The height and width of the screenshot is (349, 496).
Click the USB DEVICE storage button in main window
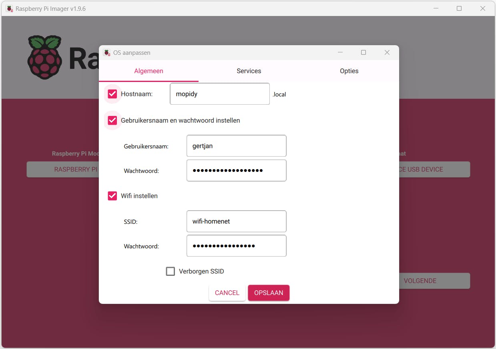[x=434, y=170]
